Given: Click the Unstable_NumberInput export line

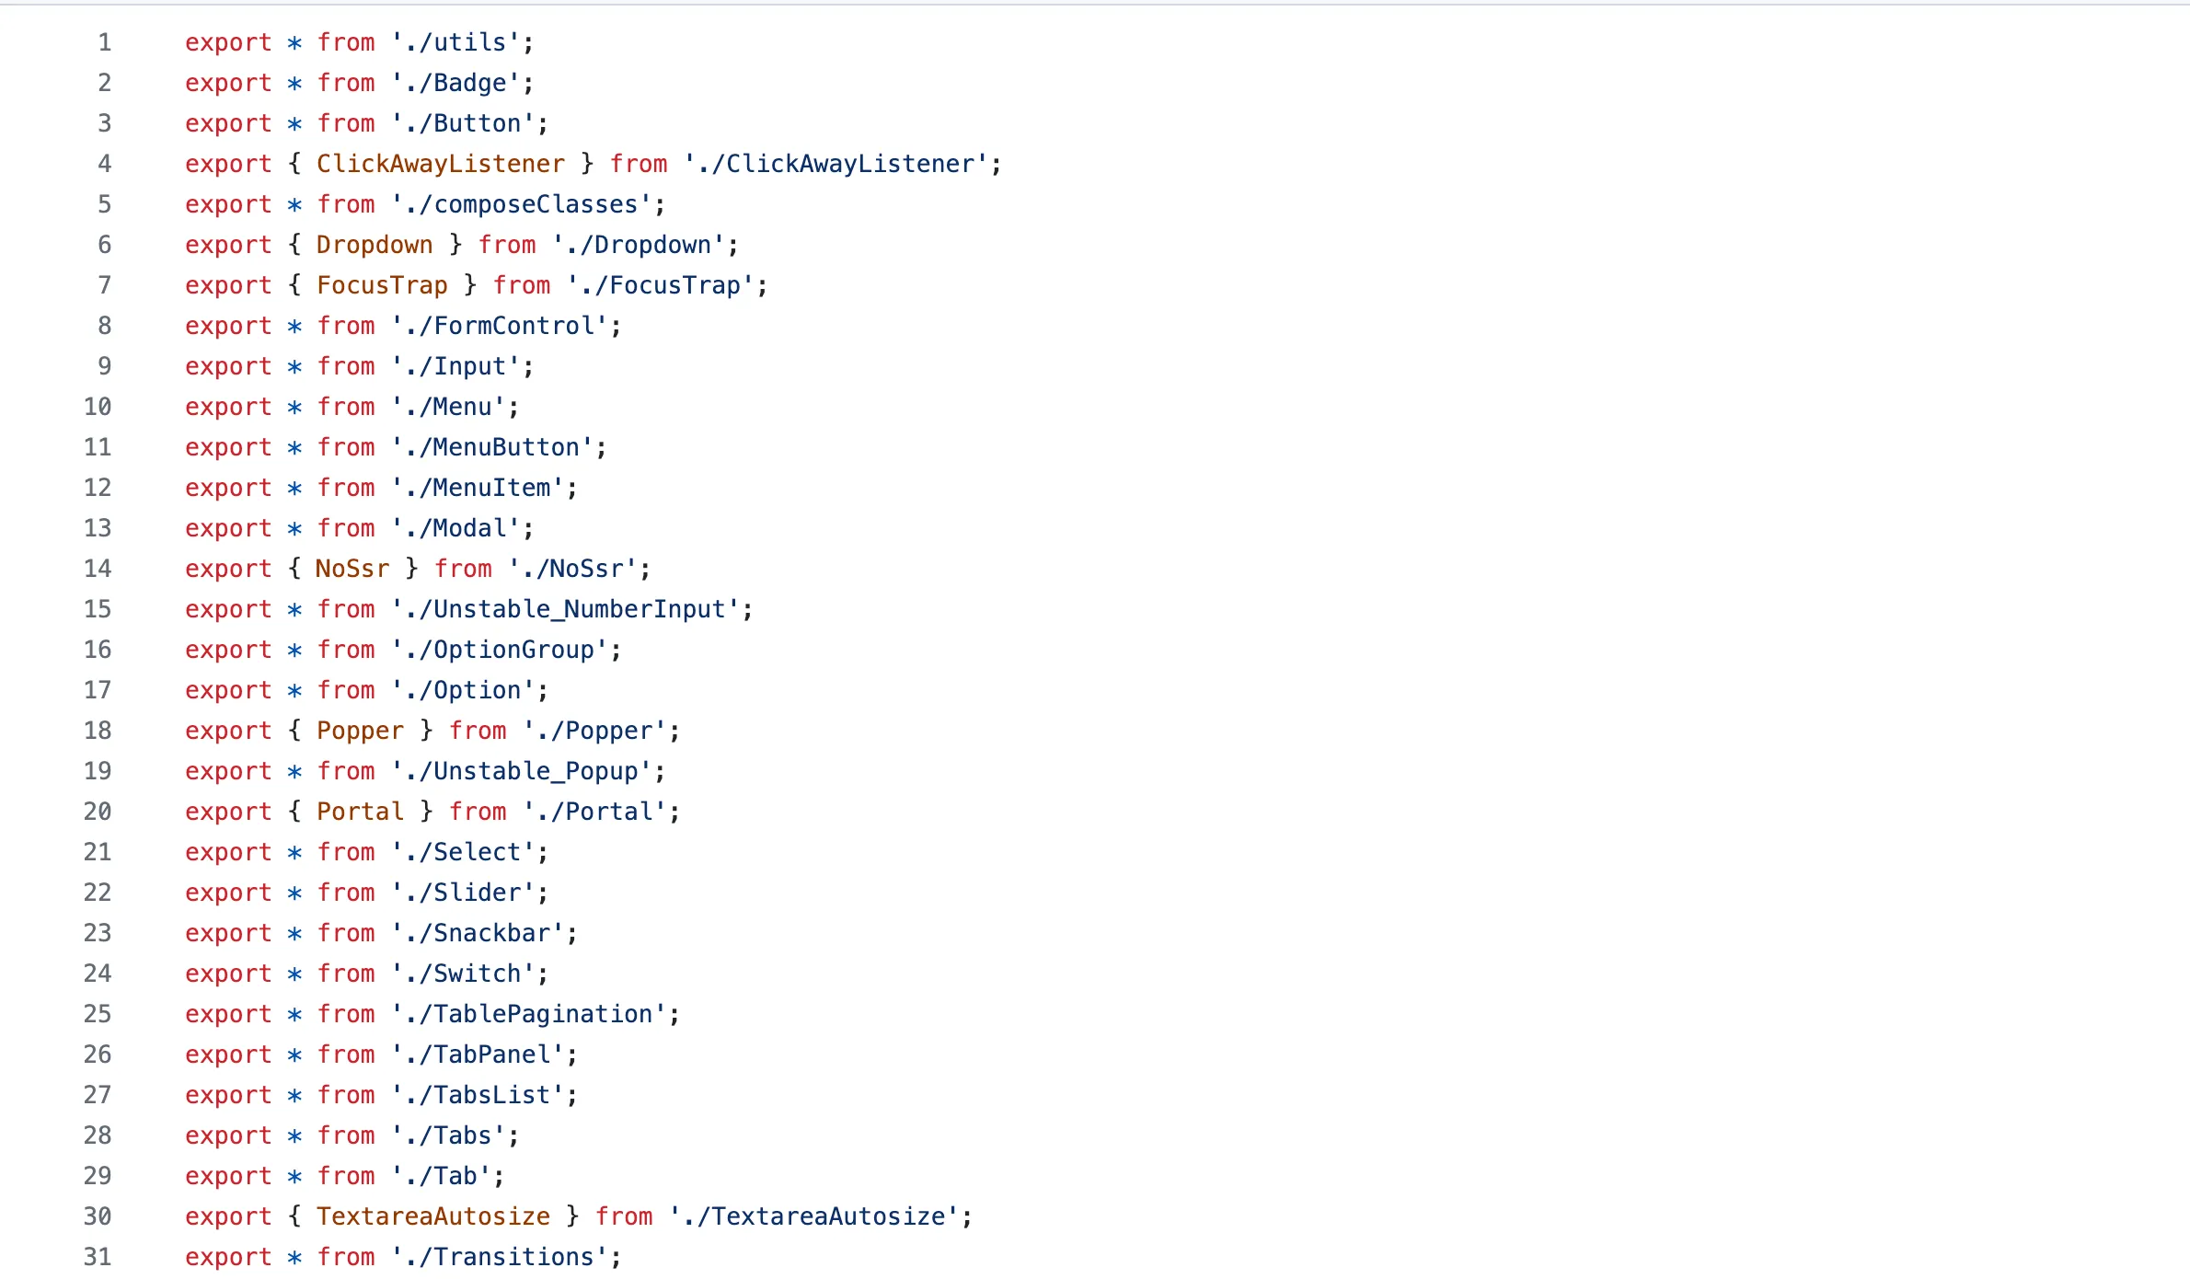Looking at the screenshot, I should pyautogui.click(x=467, y=609).
